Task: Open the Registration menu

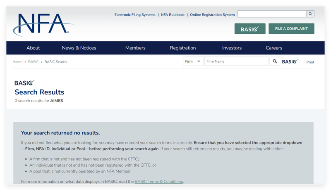Action: coord(183,48)
